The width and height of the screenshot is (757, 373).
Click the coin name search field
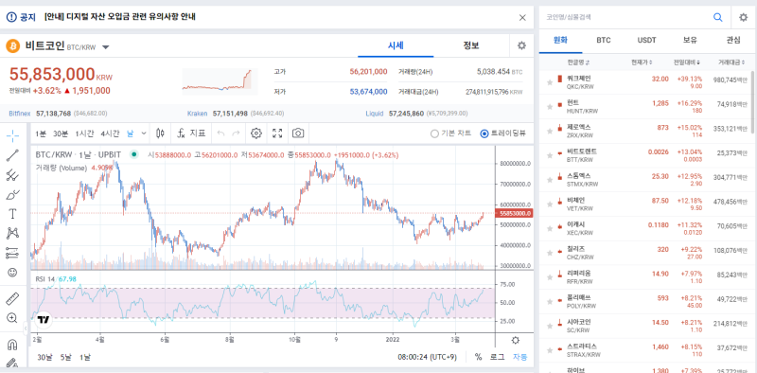pos(625,17)
